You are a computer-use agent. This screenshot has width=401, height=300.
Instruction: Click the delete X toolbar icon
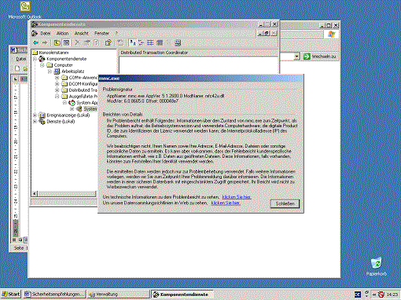point(77,42)
